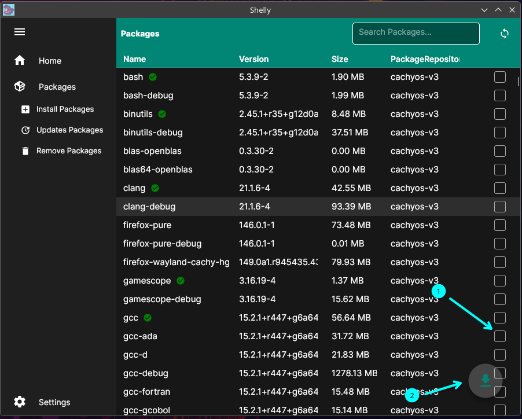Screen dimensions: 522x419
Task: Click the Search Packages input field
Action: [x=416, y=33]
